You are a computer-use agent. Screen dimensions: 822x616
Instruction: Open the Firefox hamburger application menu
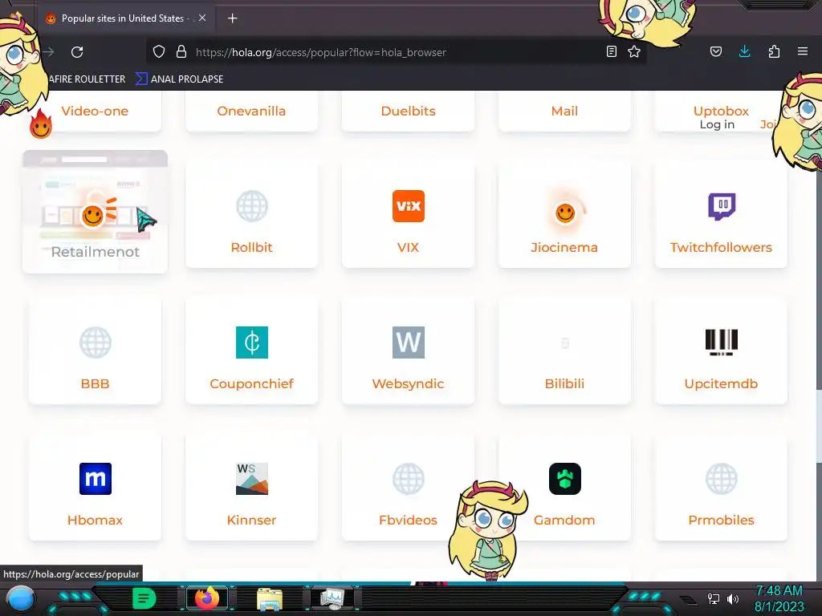pos(803,51)
